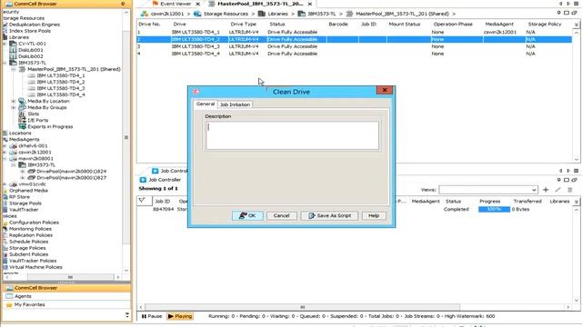Select the General tab in dialog
This screenshot has width=582, height=327.
[x=206, y=104]
